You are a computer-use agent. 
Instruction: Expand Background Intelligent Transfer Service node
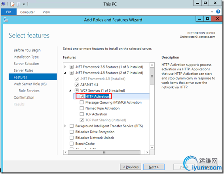pyautogui.click(x=65, y=126)
